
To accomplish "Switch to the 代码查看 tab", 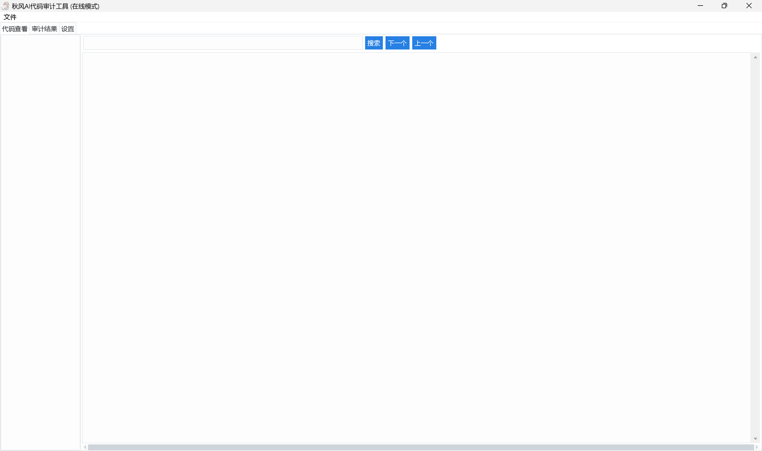I will 15,29.
